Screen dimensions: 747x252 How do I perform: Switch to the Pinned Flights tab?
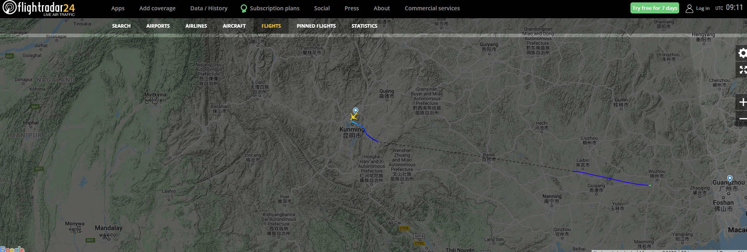tap(316, 26)
